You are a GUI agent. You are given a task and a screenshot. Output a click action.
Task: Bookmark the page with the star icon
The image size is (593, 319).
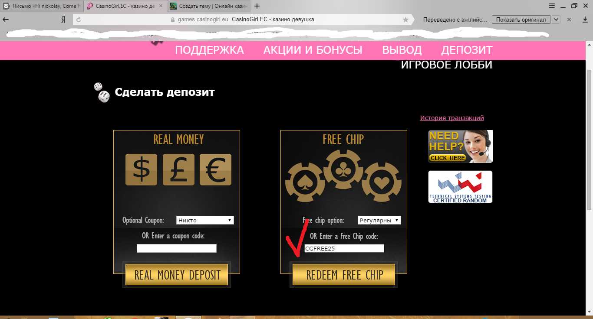click(x=406, y=20)
